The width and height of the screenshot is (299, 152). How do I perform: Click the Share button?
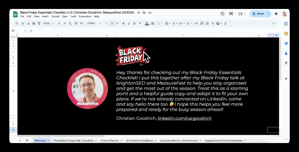click(258, 14)
